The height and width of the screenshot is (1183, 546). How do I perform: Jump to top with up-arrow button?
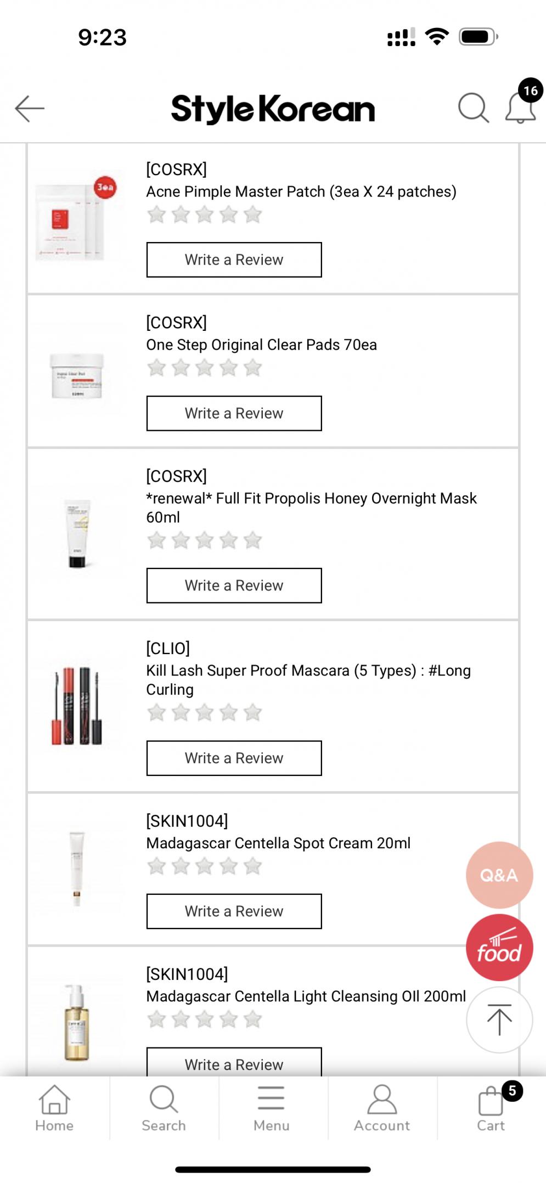(499, 1020)
